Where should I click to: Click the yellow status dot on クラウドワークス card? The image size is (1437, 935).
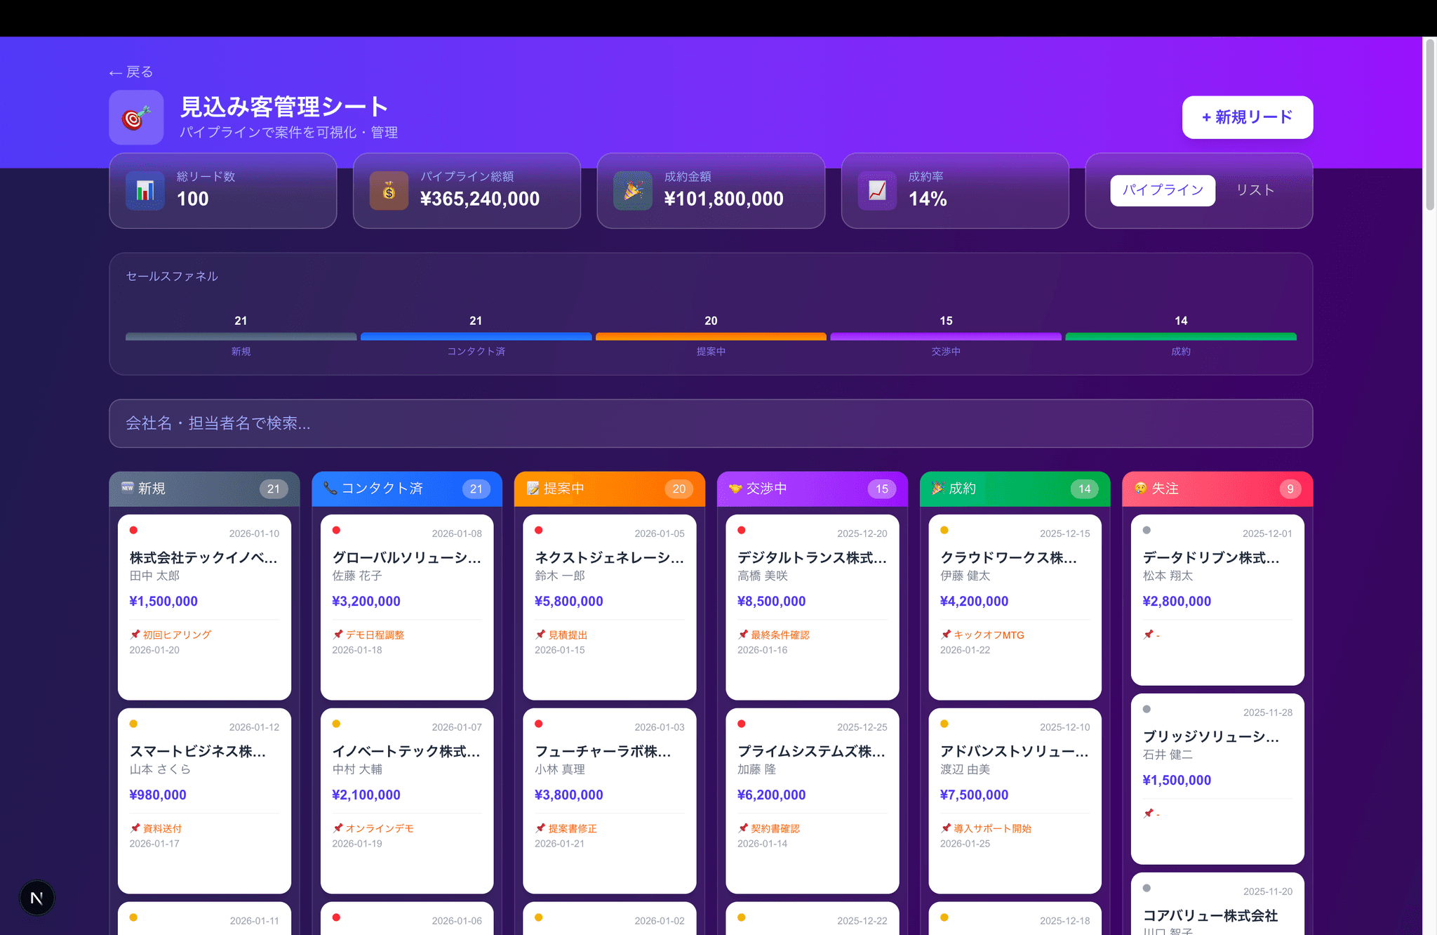coord(944,530)
